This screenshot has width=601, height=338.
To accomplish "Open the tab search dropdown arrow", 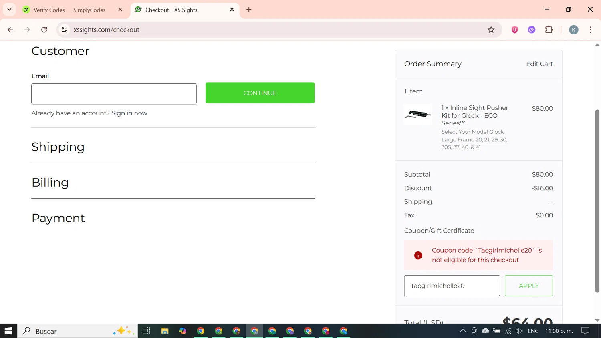I will click(9, 10).
